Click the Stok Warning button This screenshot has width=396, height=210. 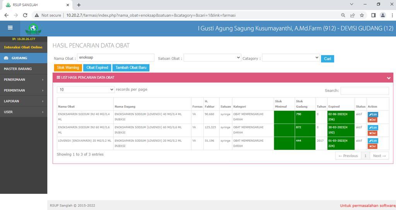(x=68, y=68)
